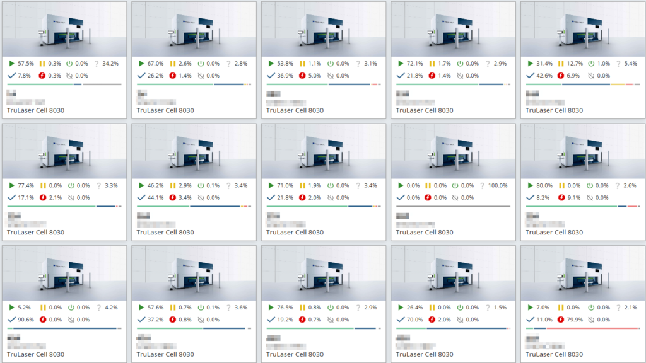The image size is (646, 363).
Task: Select the play icon next to 26.4%
Action: (401, 308)
